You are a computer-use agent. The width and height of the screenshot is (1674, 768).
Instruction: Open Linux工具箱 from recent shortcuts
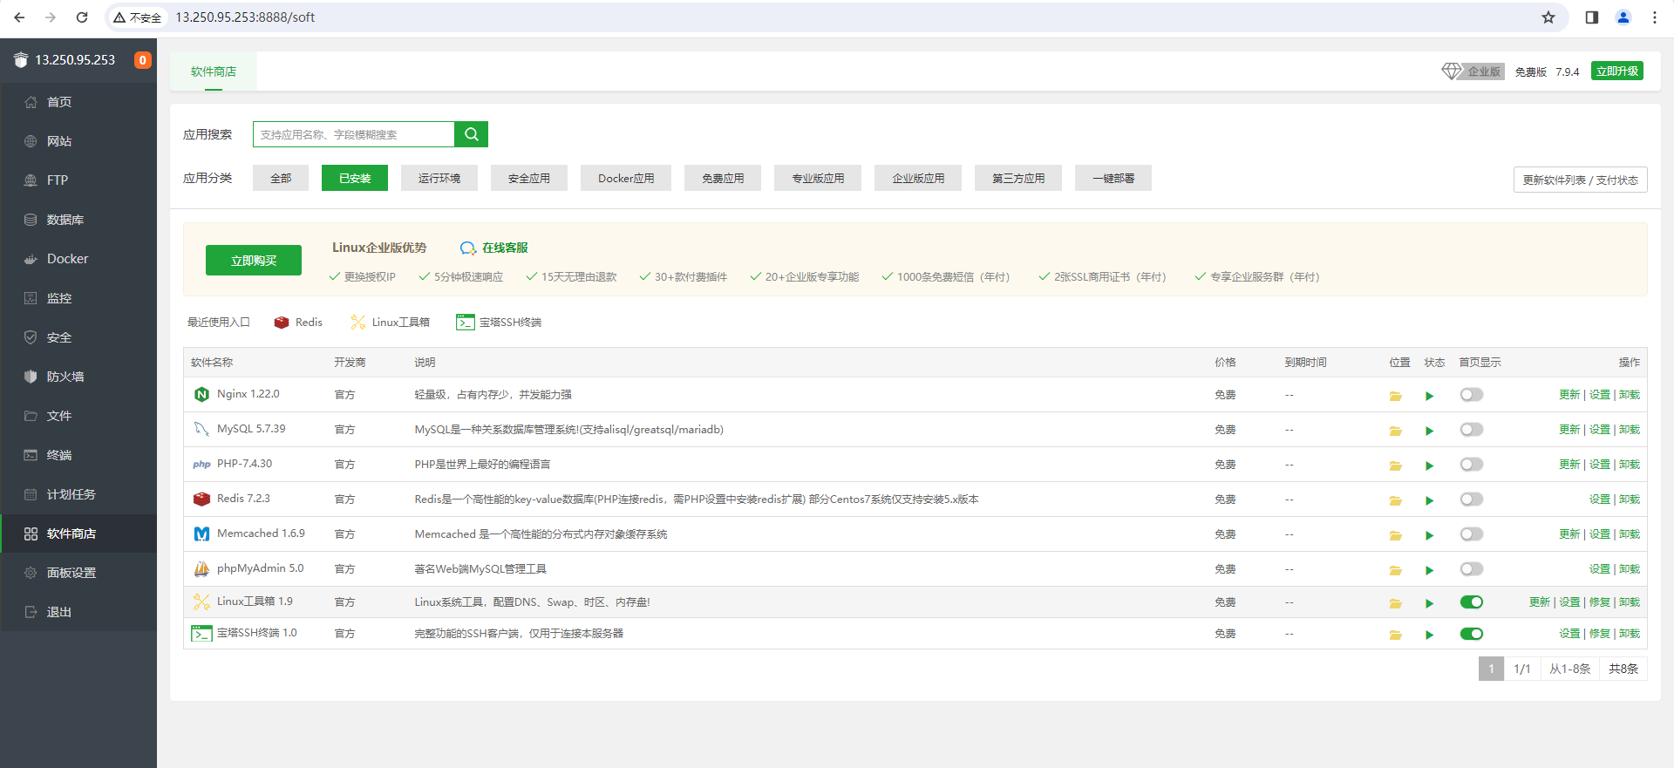tap(390, 323)
